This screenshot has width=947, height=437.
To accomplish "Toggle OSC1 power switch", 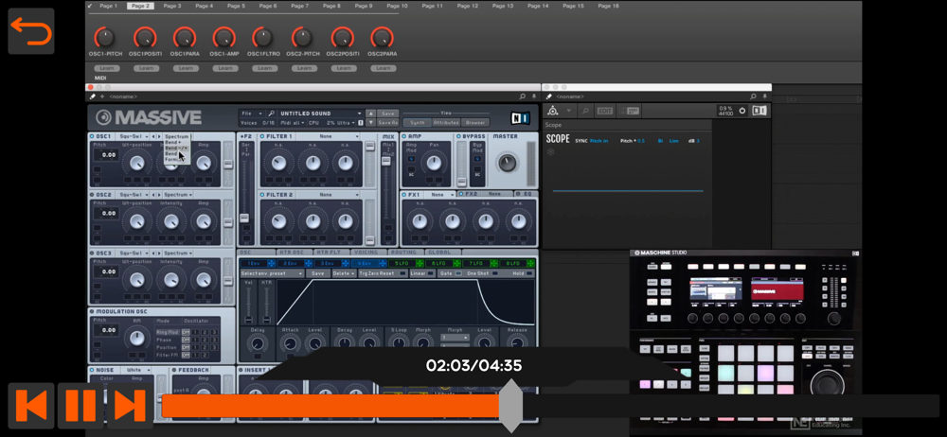I will (x=92, y=136).
